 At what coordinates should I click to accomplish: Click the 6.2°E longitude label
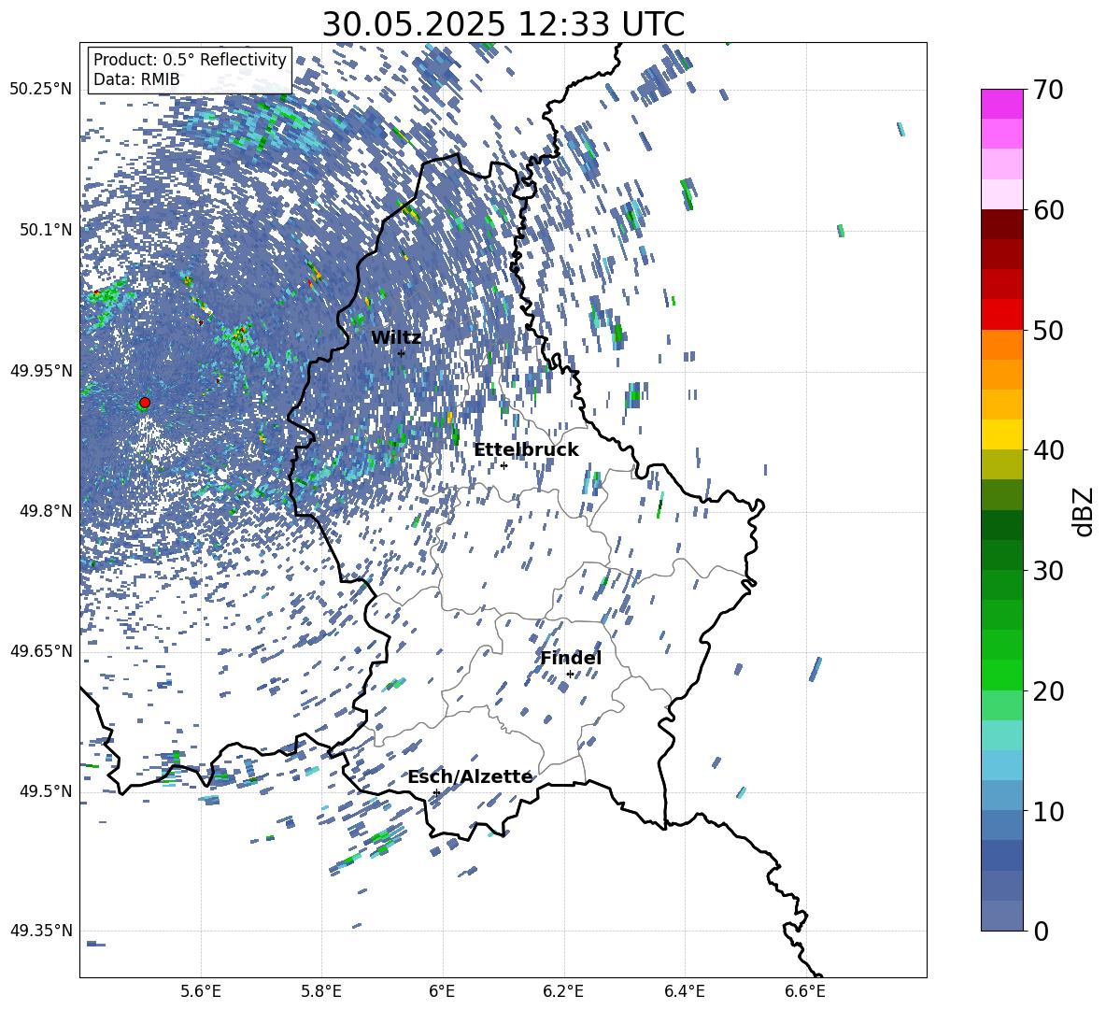[563, 991]
